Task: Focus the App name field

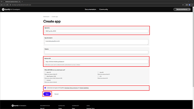Action: point(96,31)
